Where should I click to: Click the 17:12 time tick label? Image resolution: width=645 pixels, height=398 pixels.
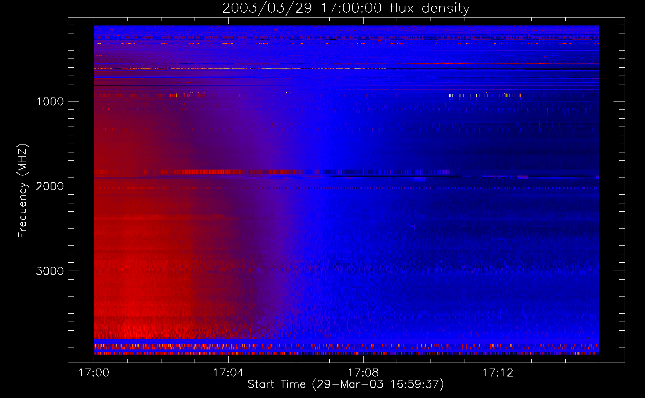click(x=498, y=373)
